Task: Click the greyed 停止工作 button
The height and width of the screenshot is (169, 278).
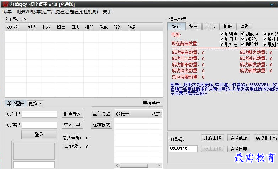Action: click(213, 149)
